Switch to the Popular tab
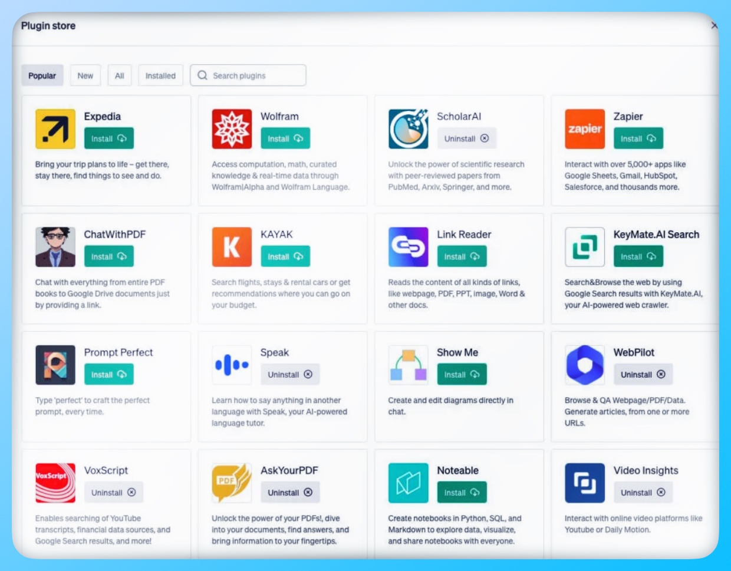731x571 pixels. click(x=42, y=75)
